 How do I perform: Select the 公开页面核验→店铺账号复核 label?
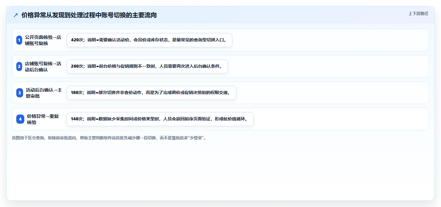point(43,40)
